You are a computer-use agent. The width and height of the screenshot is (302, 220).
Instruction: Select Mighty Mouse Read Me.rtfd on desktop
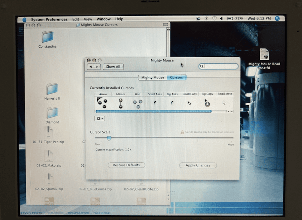point(264,54)
